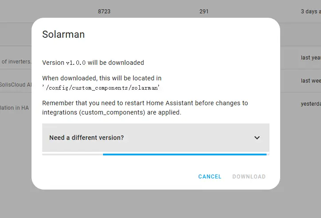The width and height of the screenshot is (321, 218).
Task: Click the DOWNLOAD button
Action: [249, 177]
